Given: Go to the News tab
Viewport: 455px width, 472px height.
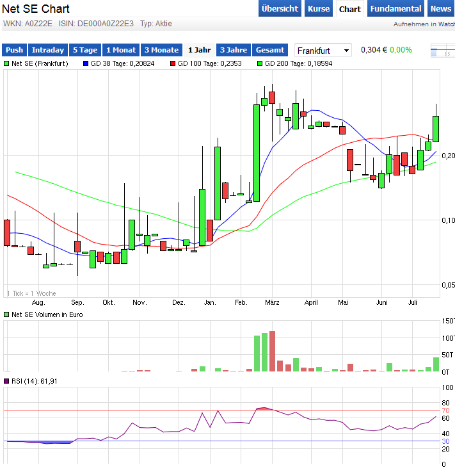Looking at the screenshot, I should 440,9.
